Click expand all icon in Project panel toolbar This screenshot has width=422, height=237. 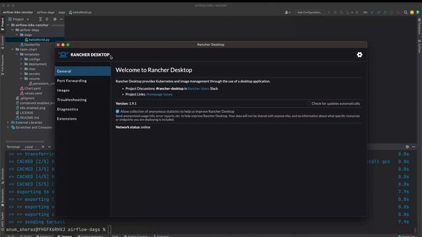click(40, 19)
